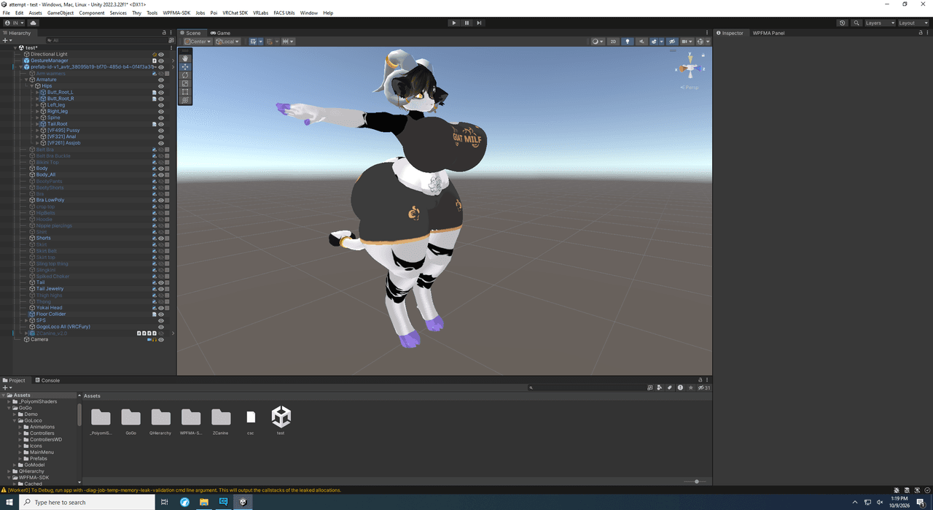Switch to the Game tab
Image resolution: width=933 pixels, height=510 pixels.
[x=220, y=33]
